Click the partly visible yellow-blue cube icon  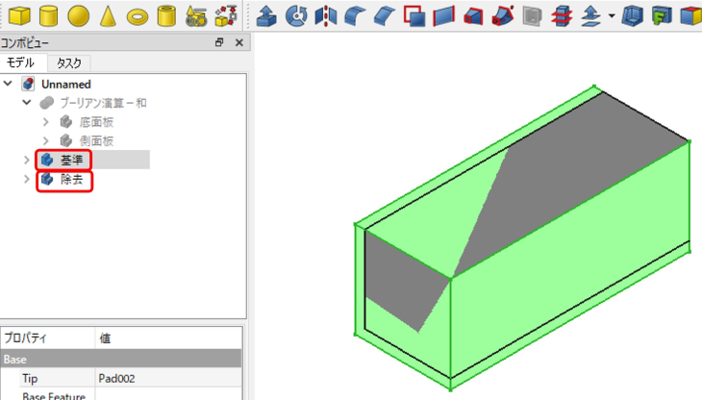[x=690, y=16]
